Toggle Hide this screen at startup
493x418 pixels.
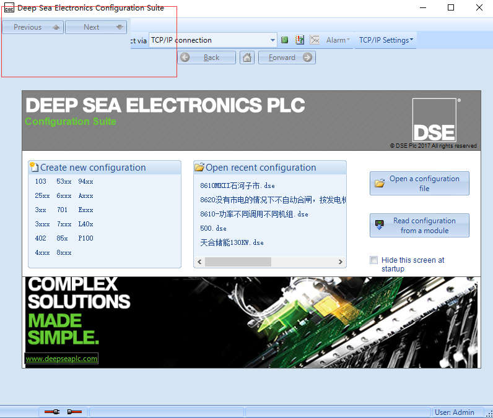[x=374, y=260]
